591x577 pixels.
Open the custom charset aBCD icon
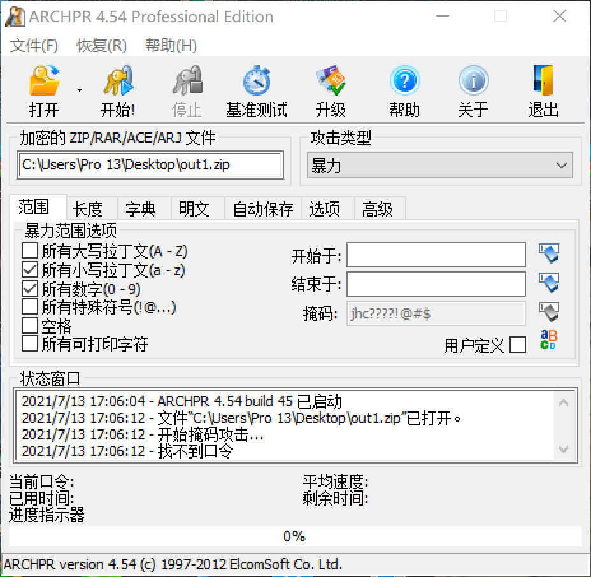click(x=548, y=340)
